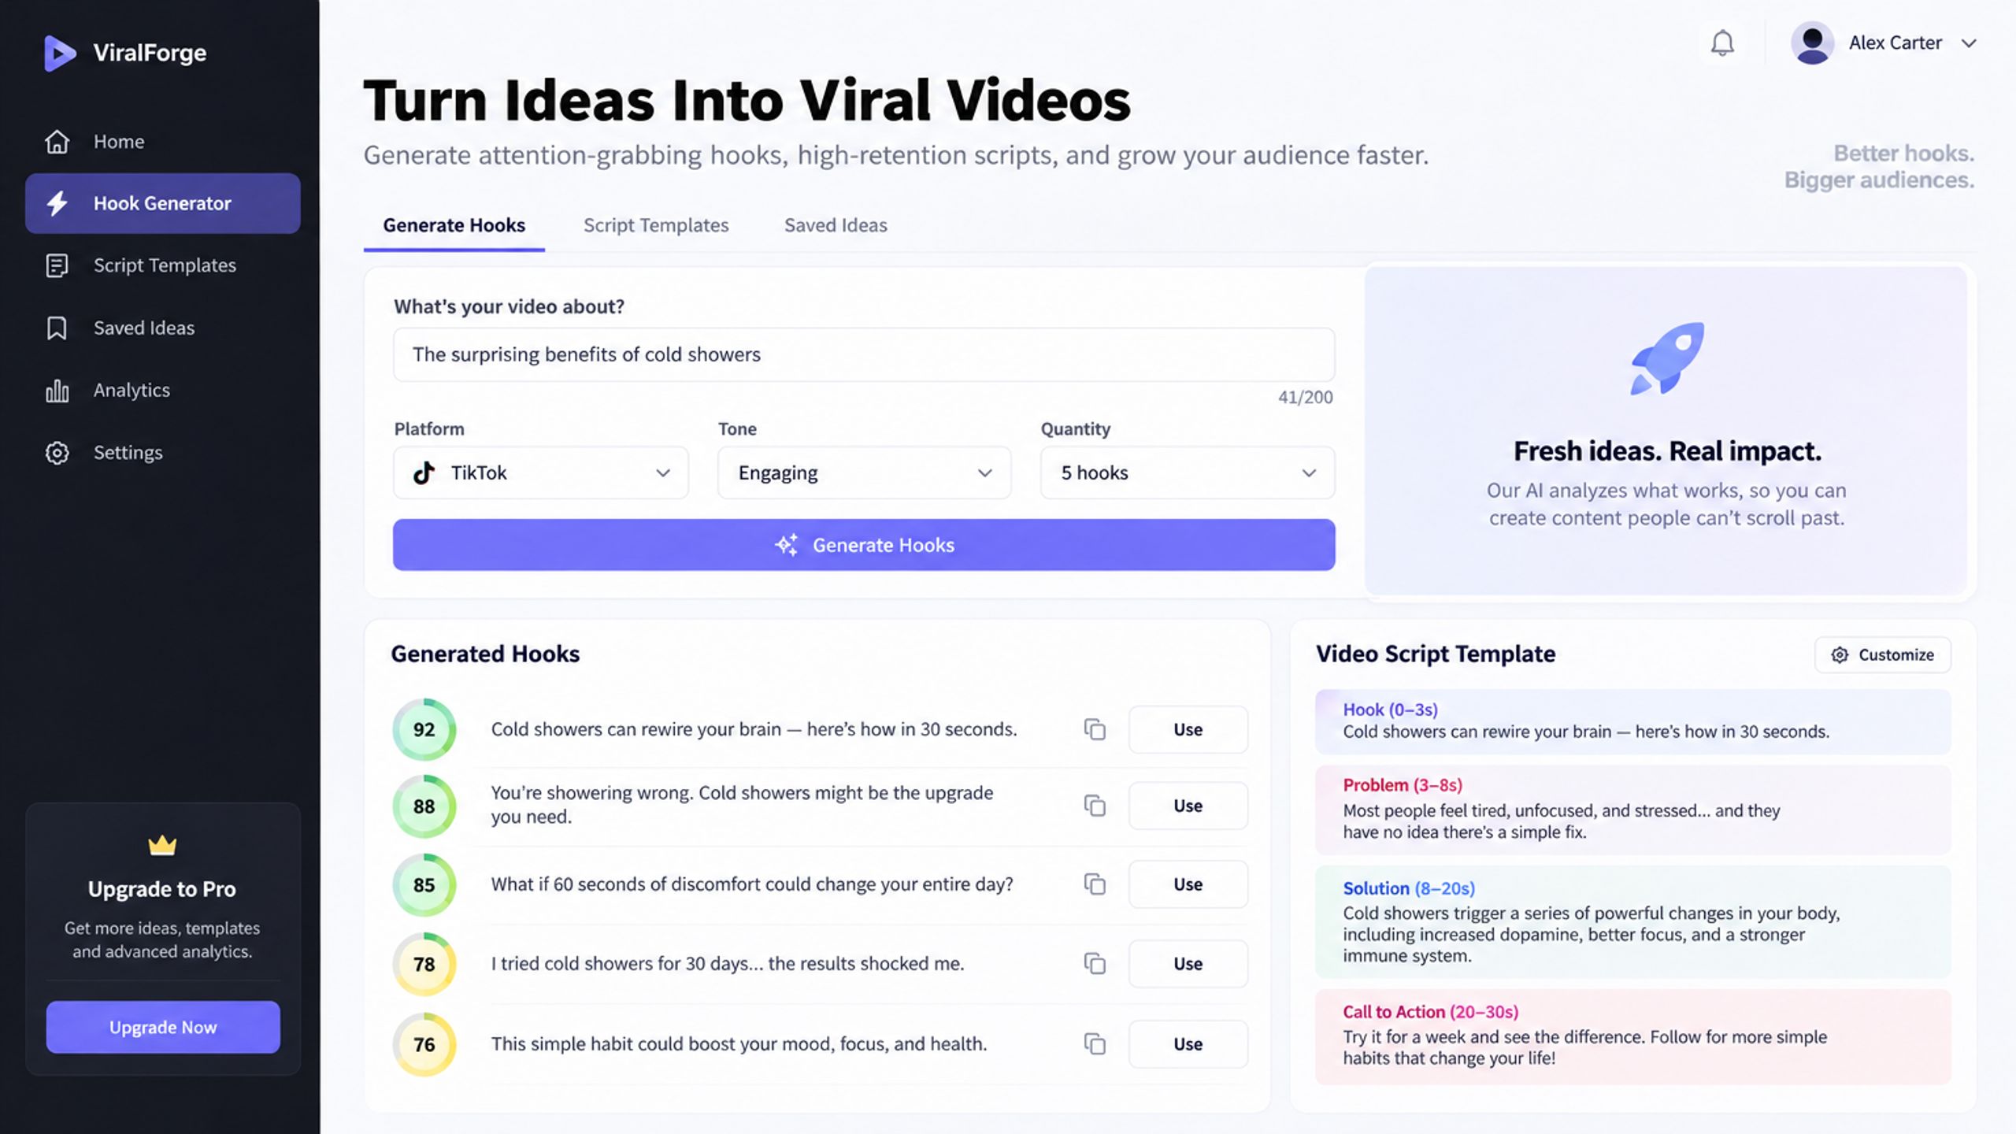Open the Quantity dropdown showing 5 hooks
The width and height of the screenshot is (2016, 1134).
1188,472
